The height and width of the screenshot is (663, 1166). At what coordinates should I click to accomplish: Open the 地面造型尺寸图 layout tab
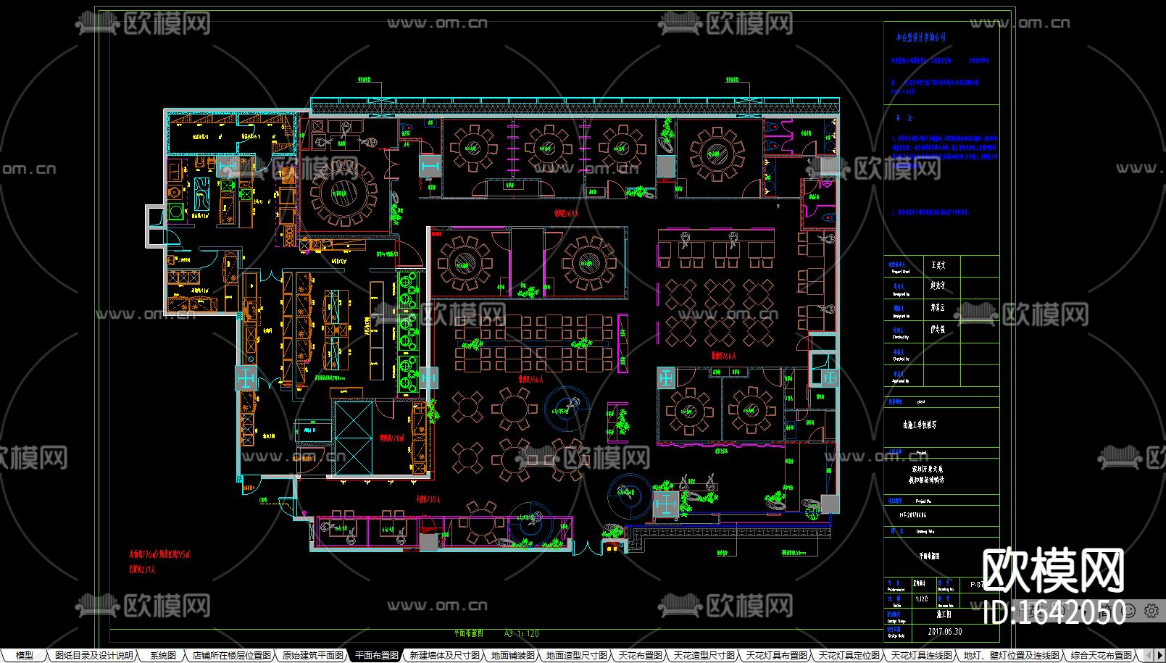click(577, 655)
